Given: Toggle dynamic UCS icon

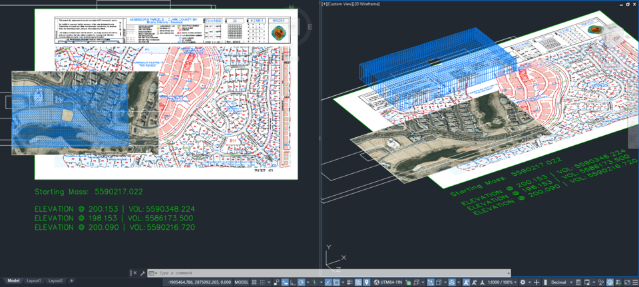Looking at the screenshot, I should tap(431, 282).
